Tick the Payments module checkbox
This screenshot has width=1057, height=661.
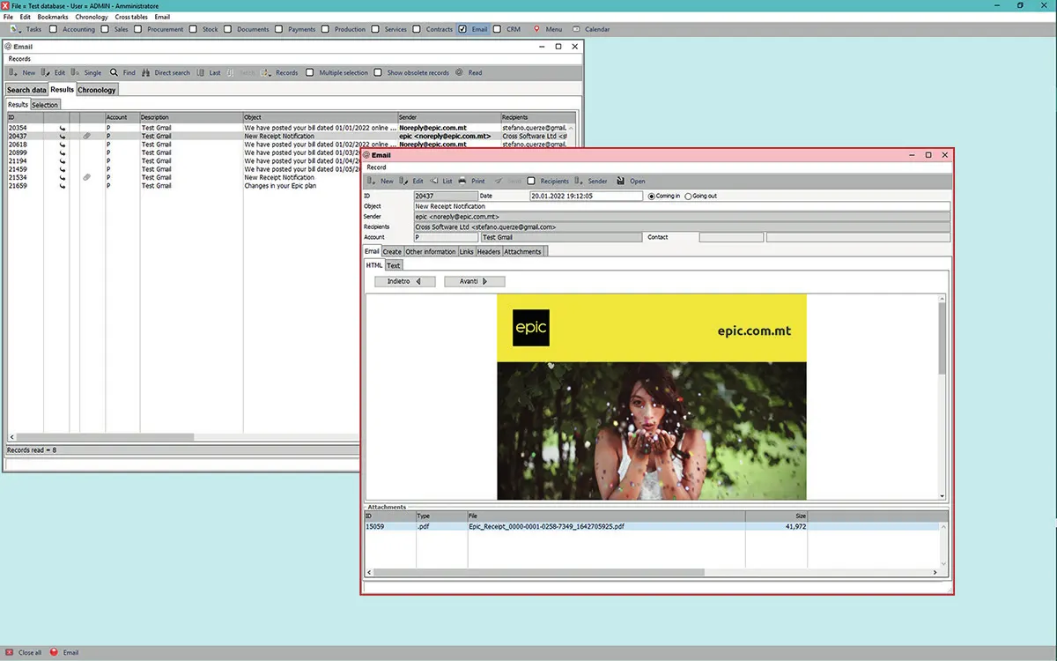pyautogui.click(x=279, y=29)
